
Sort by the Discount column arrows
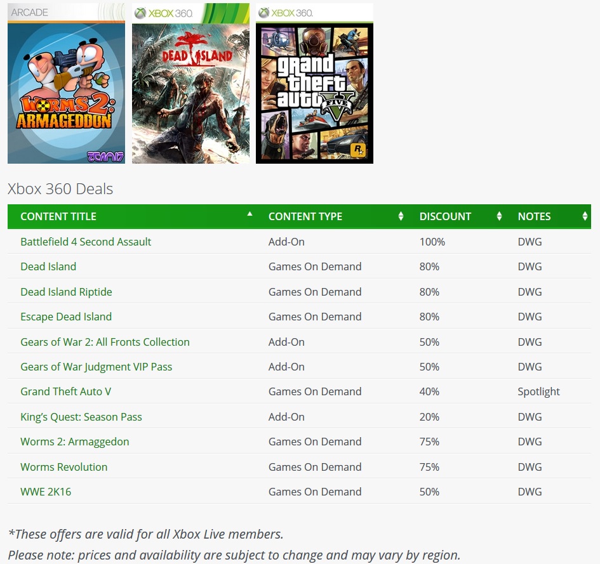click(x=499, y=216)
